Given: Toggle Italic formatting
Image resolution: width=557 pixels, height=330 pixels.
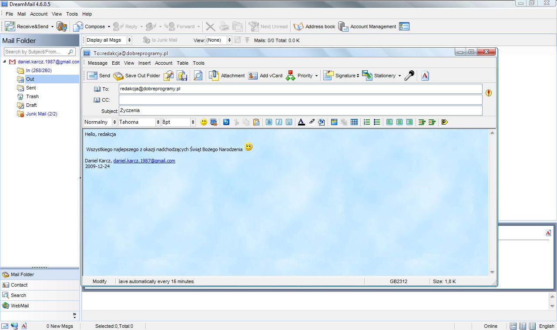Looking at the screenshot, I should (x=279, y=122).
